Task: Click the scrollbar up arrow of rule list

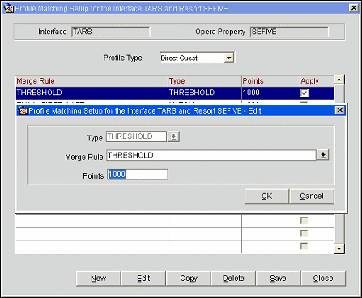Action: pyautogui.click(x=339, y=80)
